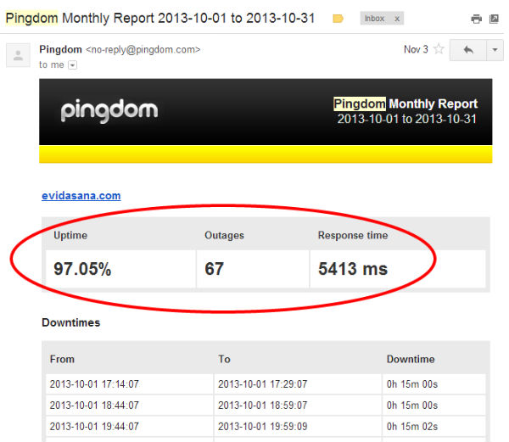
Task: Click the sender name Pingdom
Action: 61,49
